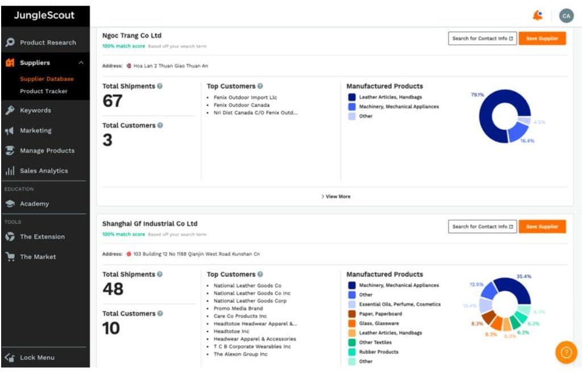Viewport: 582px width, 377px height.
Task: Click the Sales Analytics bar chart icon
Action: [x=10, y=170]
